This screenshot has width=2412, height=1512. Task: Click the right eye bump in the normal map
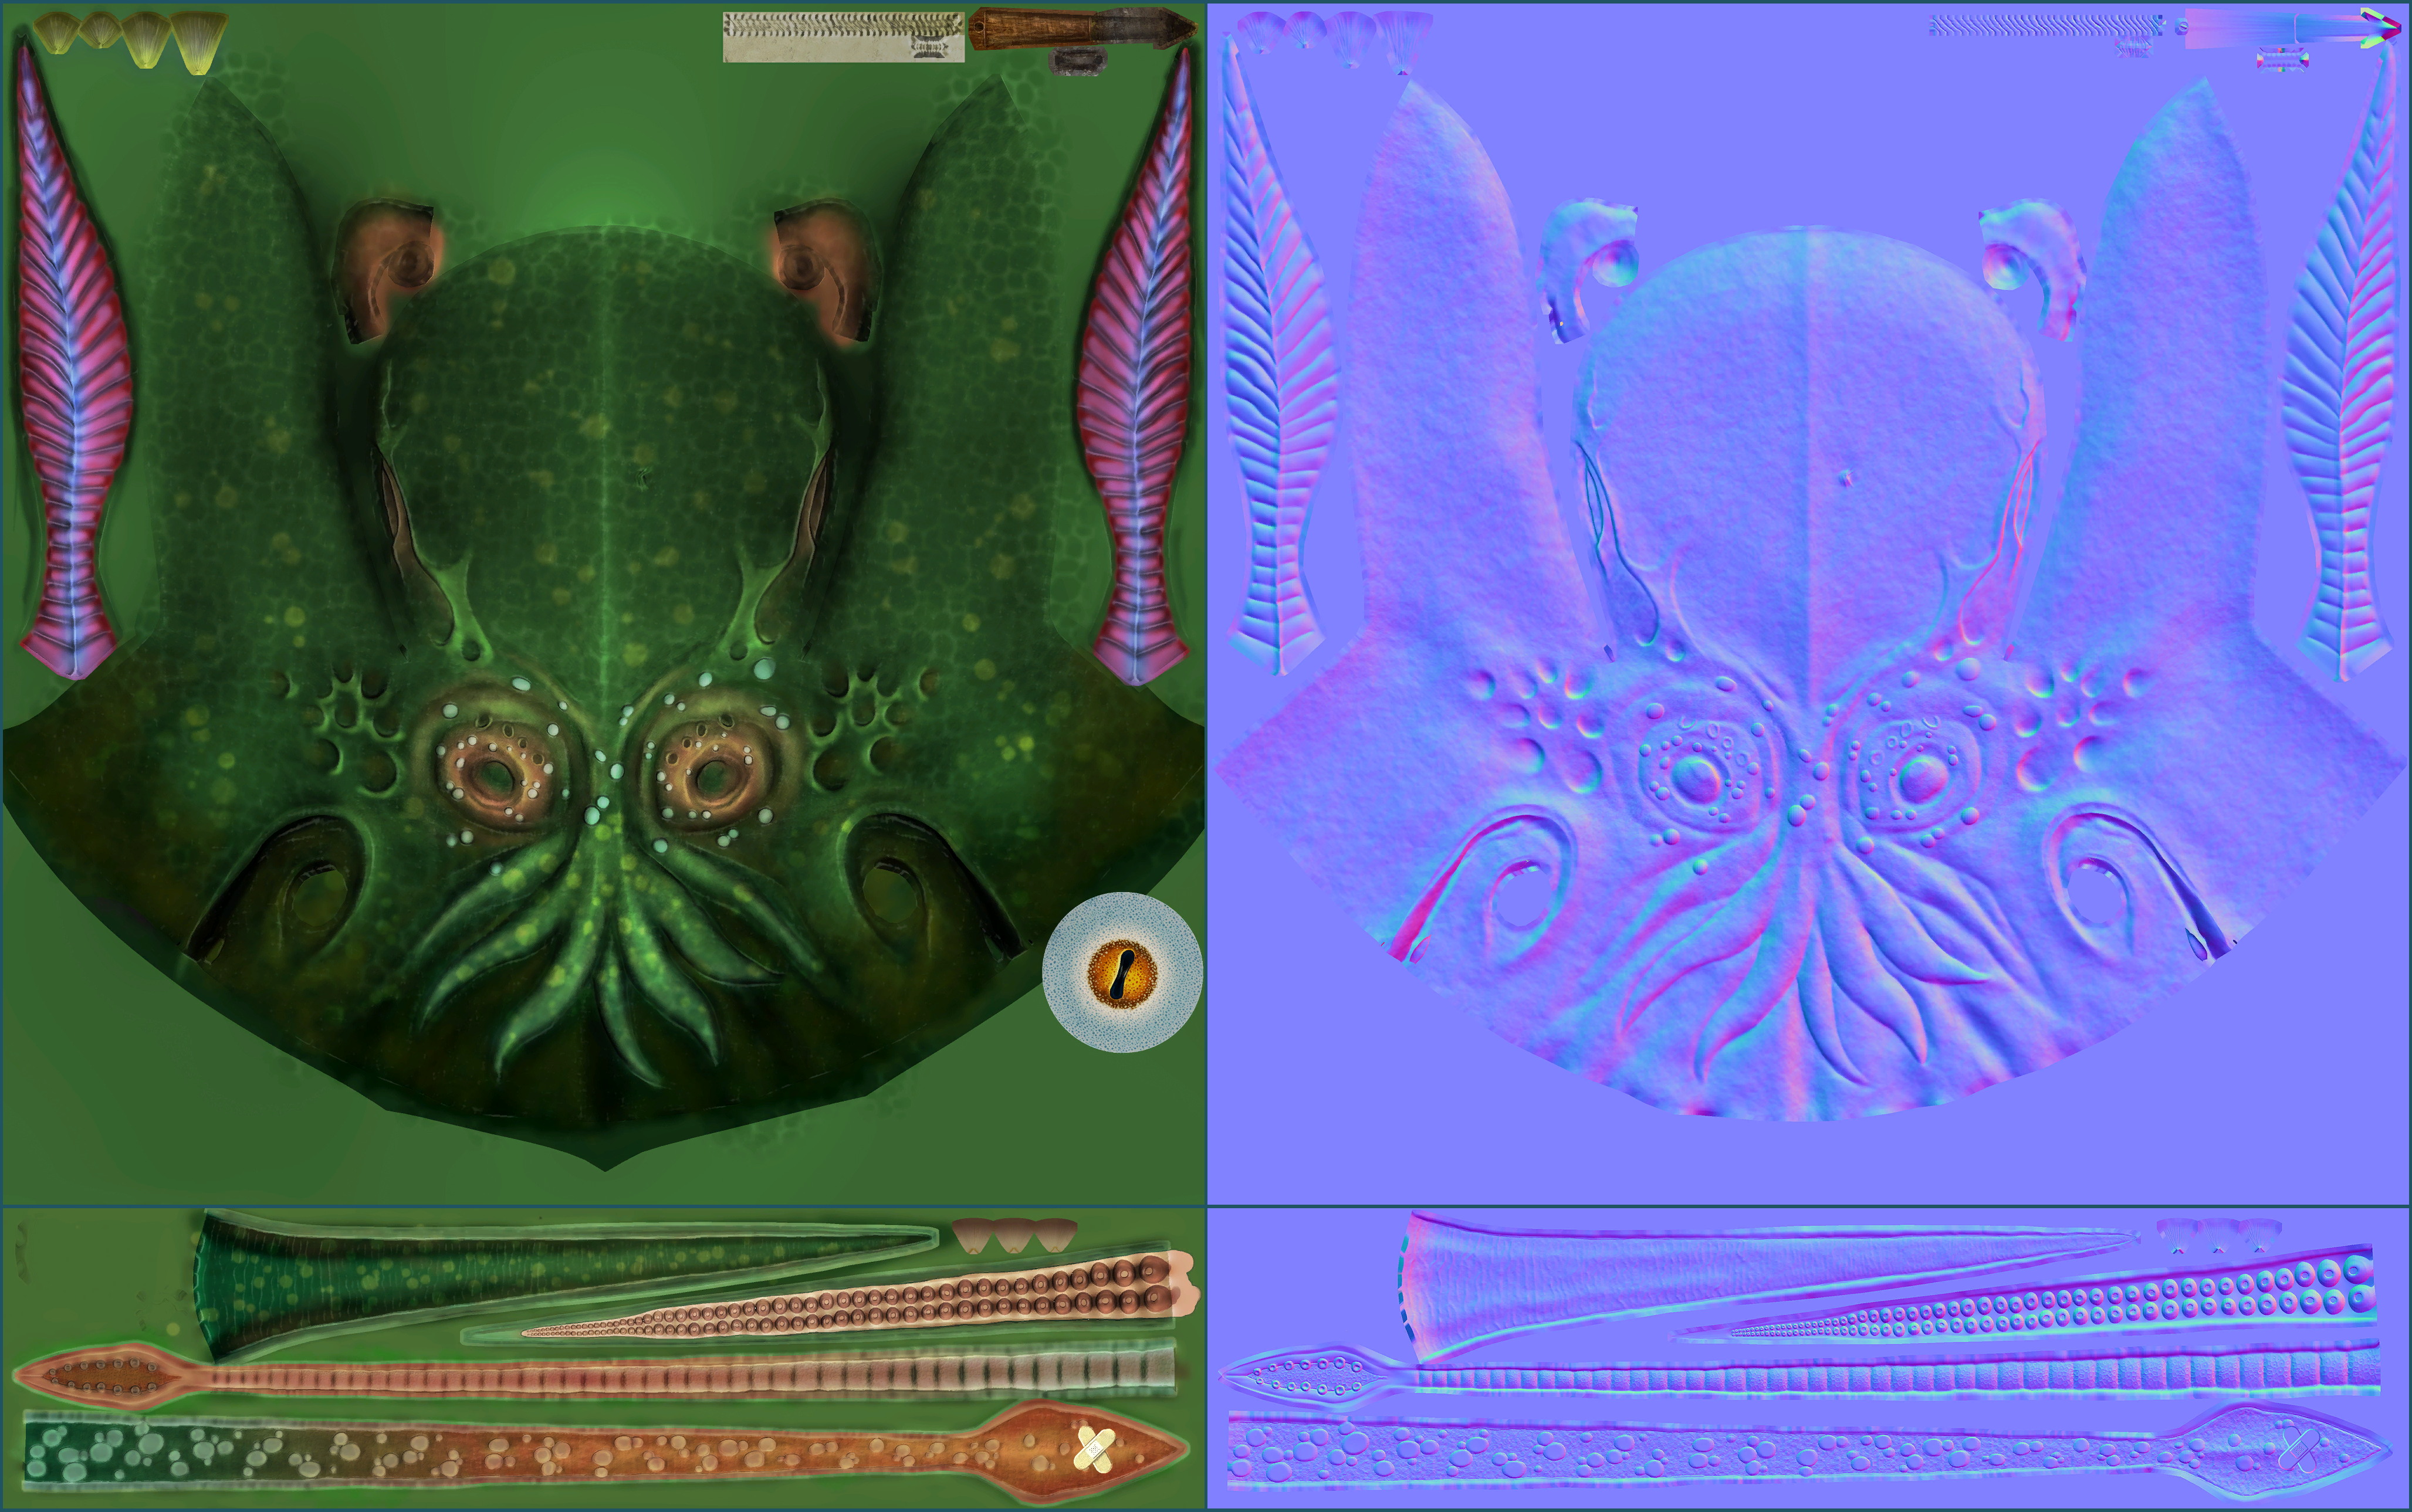coord(1921,779)
